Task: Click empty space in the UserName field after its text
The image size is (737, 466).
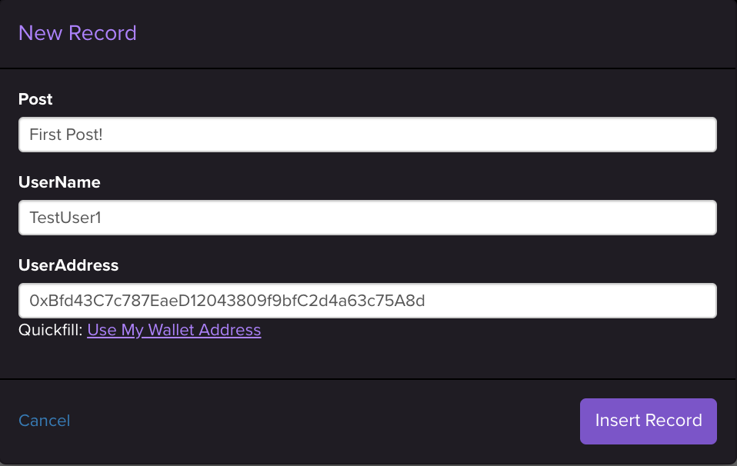Action: tap(462, 218)
